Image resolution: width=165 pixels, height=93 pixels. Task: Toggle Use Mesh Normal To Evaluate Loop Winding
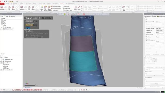coord(27,33)
